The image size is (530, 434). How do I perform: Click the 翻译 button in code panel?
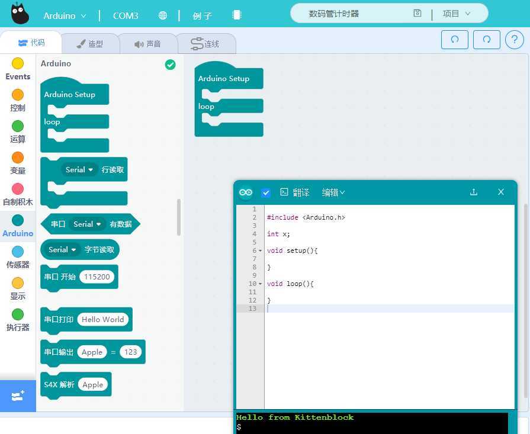(x=295, y=192)
